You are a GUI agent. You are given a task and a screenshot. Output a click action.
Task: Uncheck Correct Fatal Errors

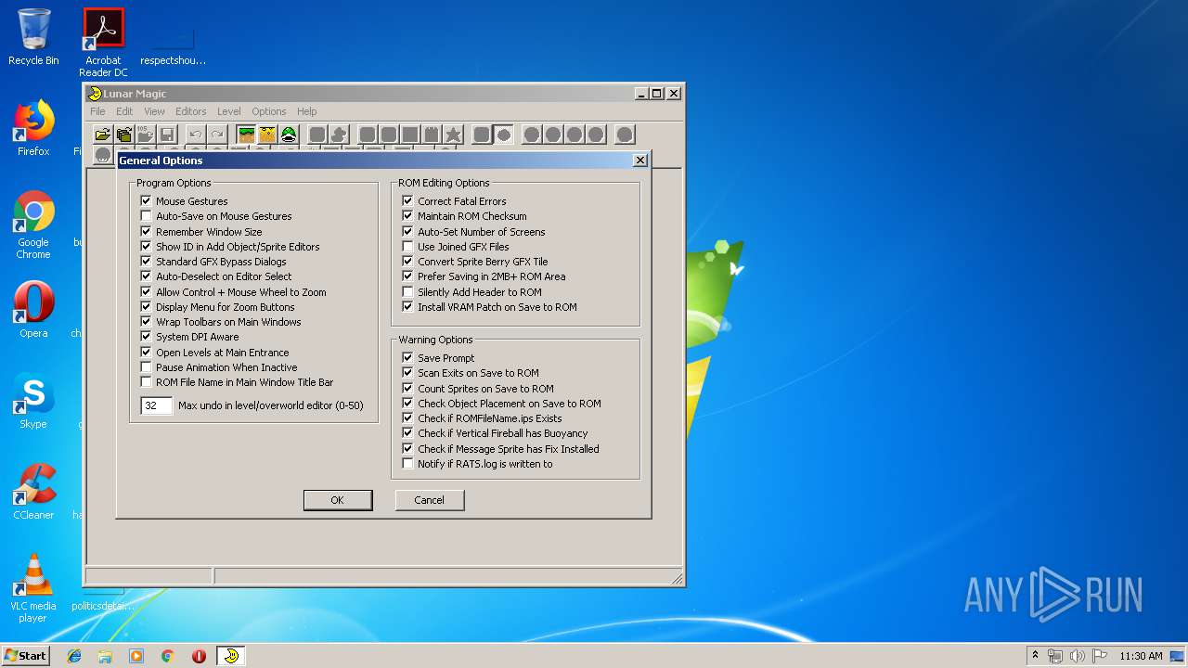pos(407,201)
